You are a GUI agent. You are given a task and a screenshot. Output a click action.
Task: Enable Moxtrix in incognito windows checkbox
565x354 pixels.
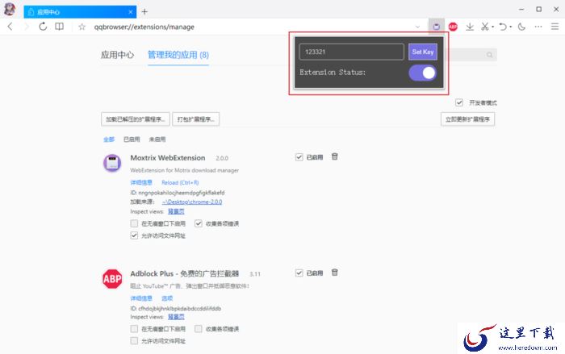coord(134,223)
